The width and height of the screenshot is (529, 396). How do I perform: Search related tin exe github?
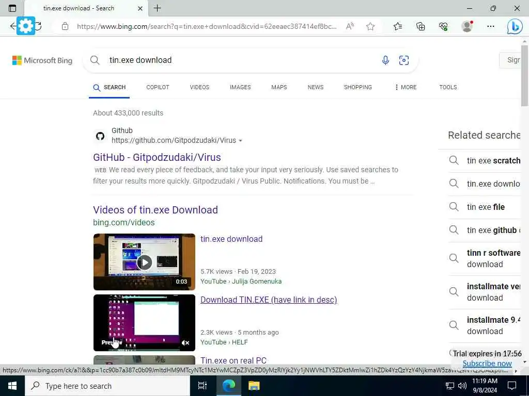(x=485, y=230)
